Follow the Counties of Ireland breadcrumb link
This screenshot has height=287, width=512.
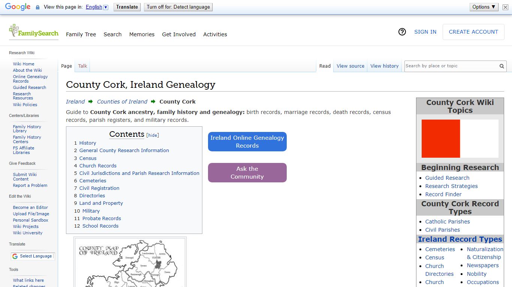point(122,102)
